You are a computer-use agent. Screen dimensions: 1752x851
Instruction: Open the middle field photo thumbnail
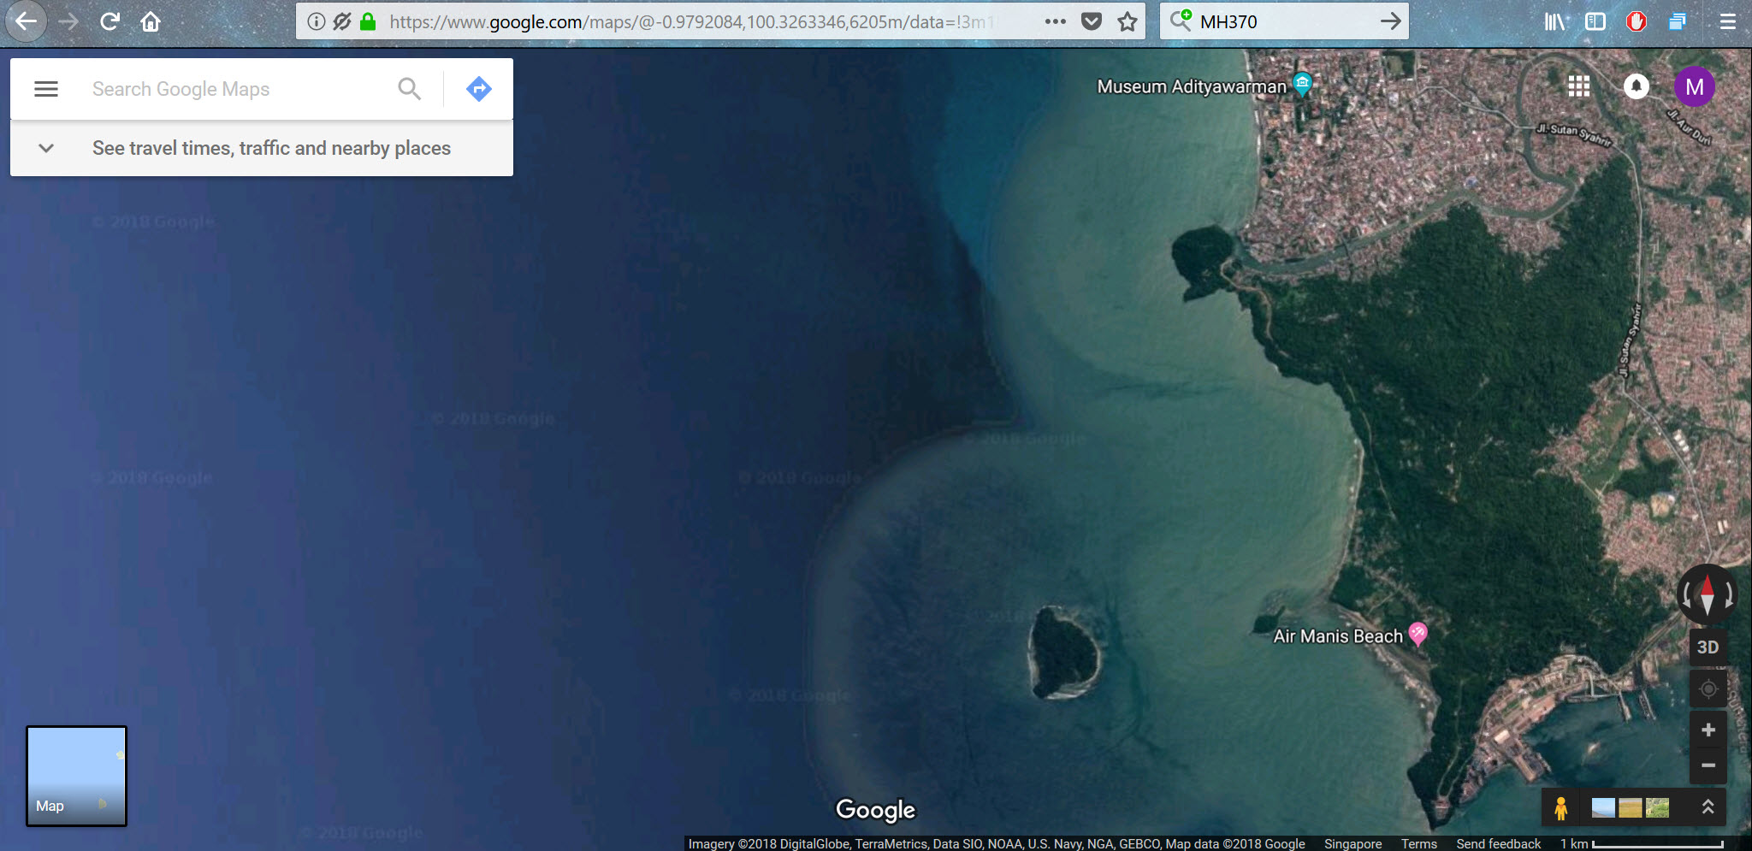(x=1631, y=807)
